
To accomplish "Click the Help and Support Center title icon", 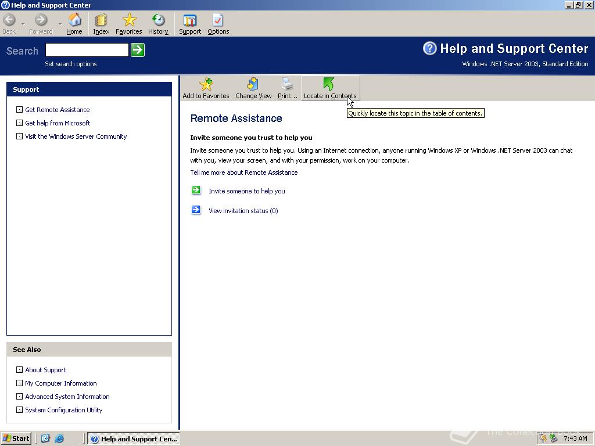I will pyautogui.click(x=5, y=5).
